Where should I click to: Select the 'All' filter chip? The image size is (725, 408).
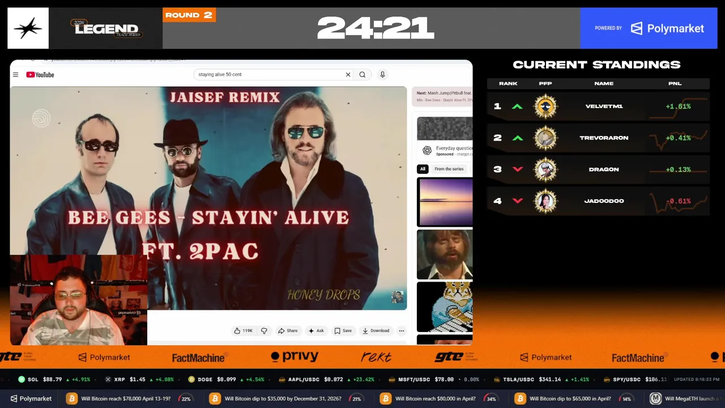(x=423, y=169)
